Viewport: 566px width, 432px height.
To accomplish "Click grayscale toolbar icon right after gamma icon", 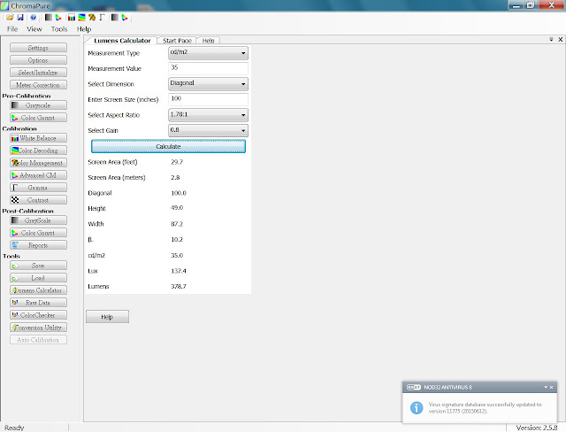I will coord(114,18).
